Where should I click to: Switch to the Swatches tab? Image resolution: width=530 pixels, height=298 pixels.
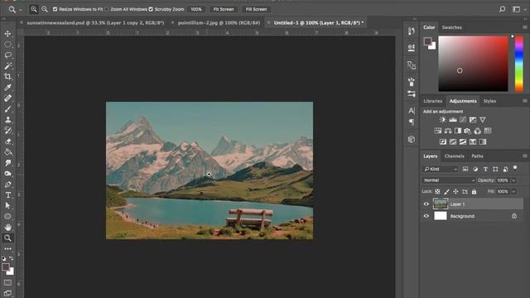[x=452, y=27]
